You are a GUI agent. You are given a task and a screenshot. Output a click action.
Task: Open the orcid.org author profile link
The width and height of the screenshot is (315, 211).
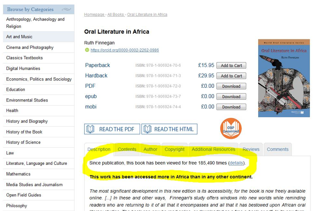pos(125,50)
